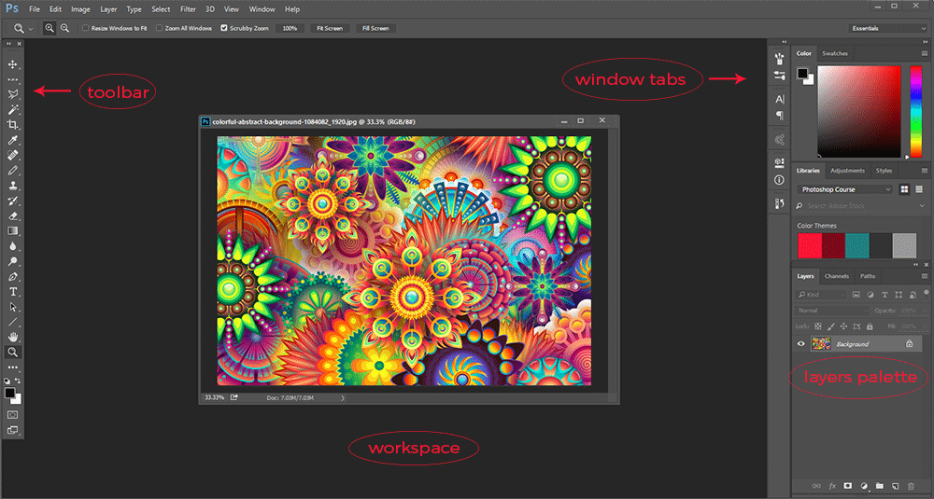Open the Color panel flyout menu
The width and height of the screenshot is (934, 499).
tap(925, 53)
